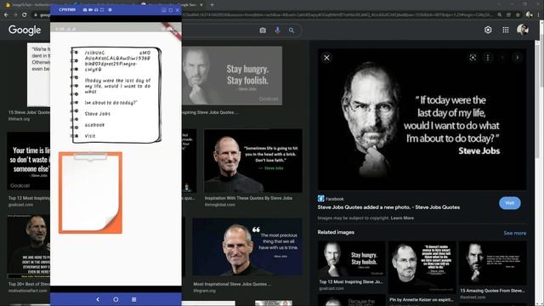Screen dimensions: 544x306
Task: Tap the orange clipboard in the phone app
Action: [90, 193]
